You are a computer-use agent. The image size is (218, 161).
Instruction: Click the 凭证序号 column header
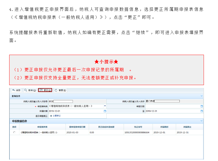138,127
